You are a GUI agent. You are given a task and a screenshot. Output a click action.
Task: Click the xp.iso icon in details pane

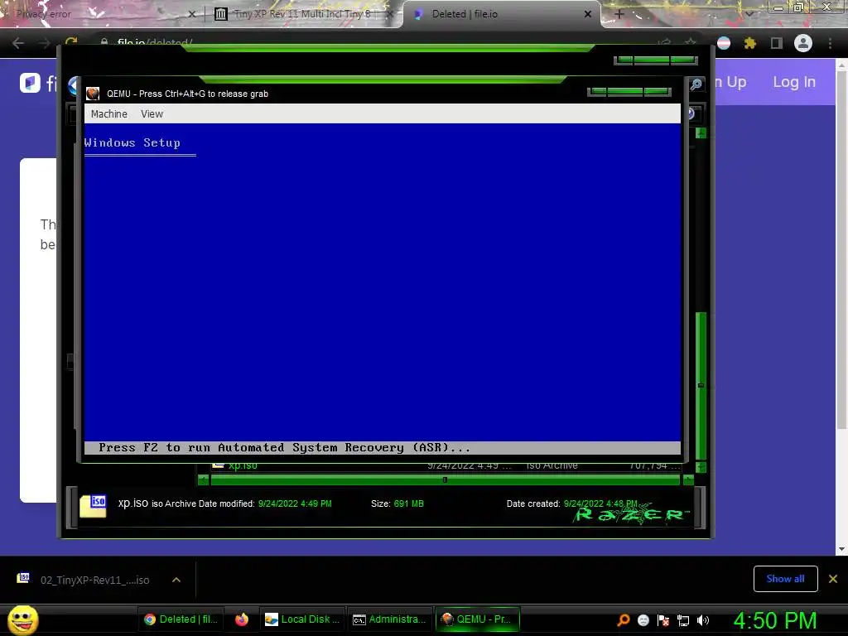(x=93, y=506)
